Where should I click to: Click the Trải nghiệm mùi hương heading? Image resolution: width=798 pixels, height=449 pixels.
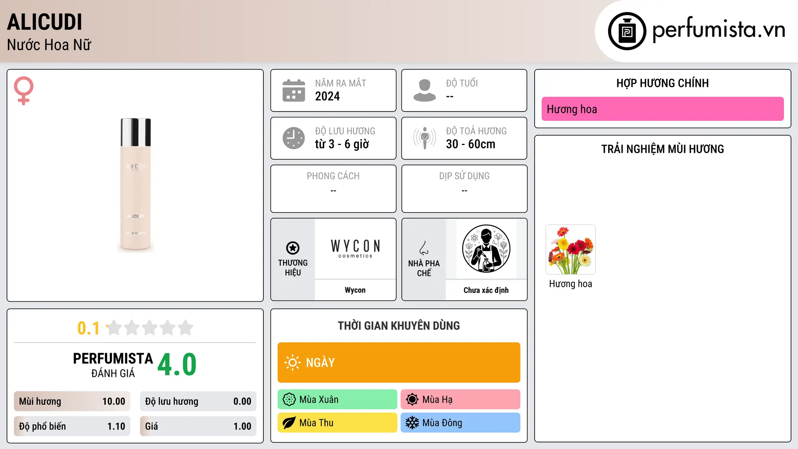662,149
